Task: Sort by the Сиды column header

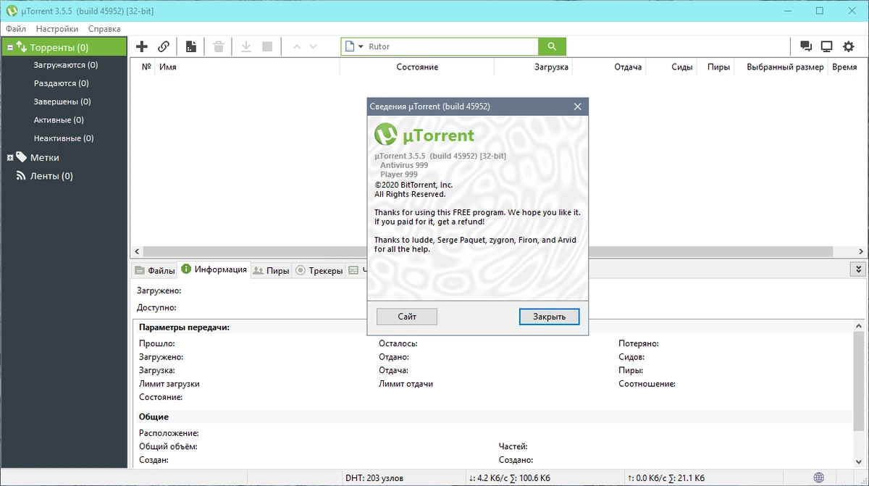Action: (671, 67)
